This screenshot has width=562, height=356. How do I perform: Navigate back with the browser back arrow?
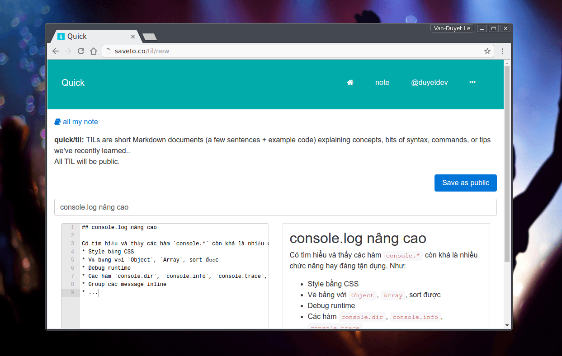pyautogui.click(x=55, y=51)
